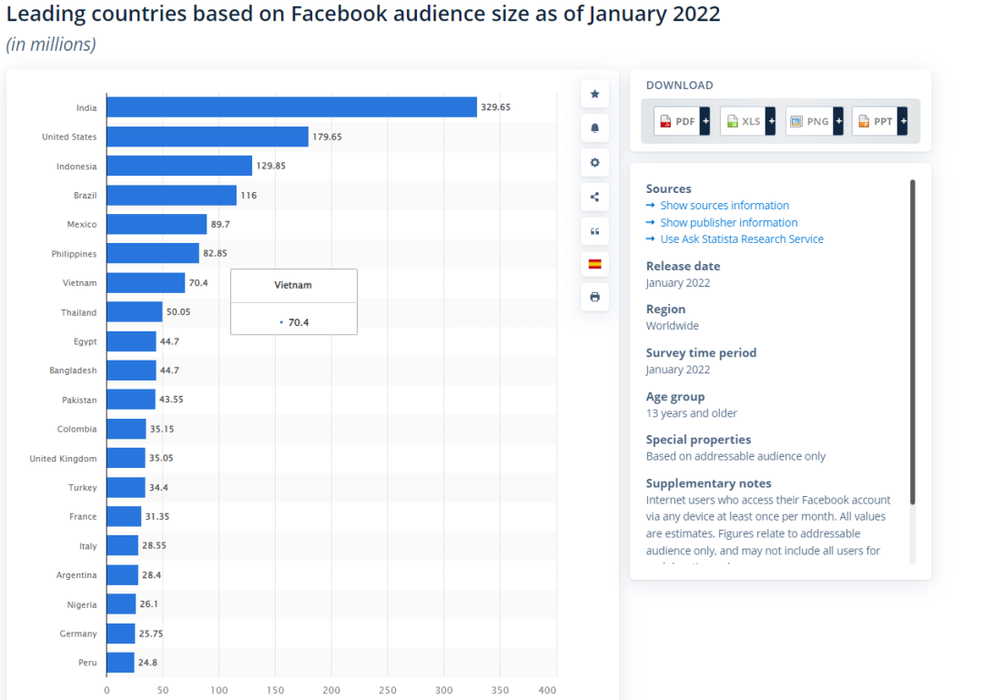Click the Germany bar
The image size is (983, 700).
(x=121, y=634)
